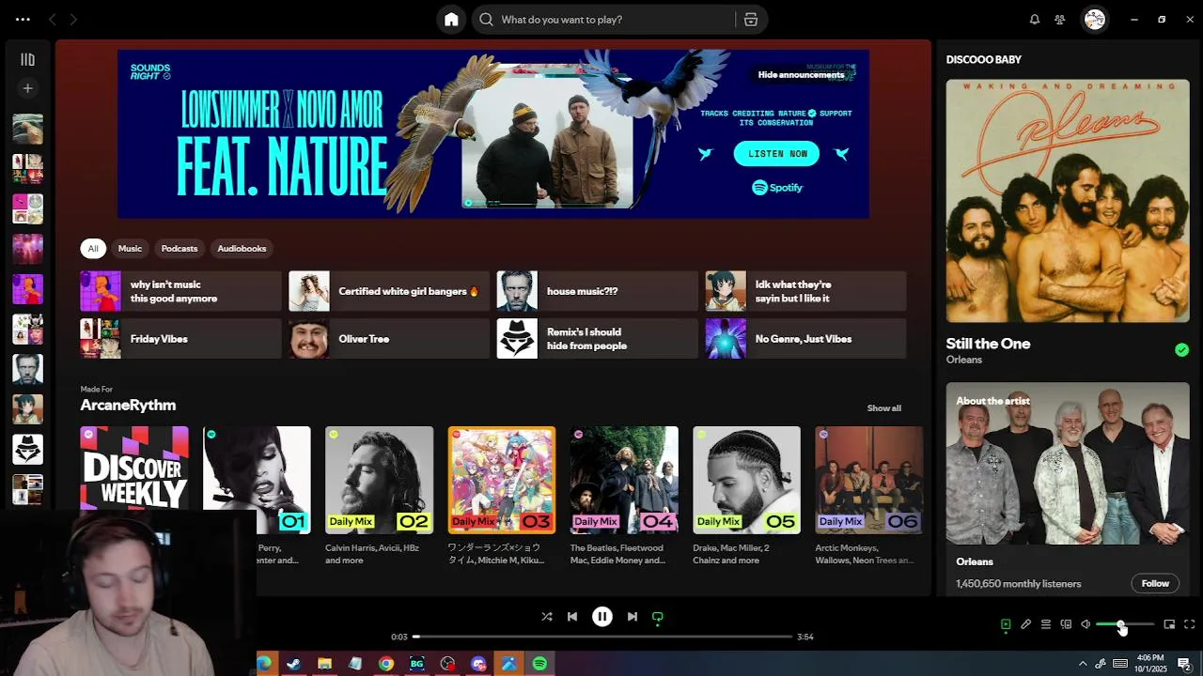Click the LISTEN NOW banner button
The width and height of the screenshot is (1203, 676).
click(777, 154)
